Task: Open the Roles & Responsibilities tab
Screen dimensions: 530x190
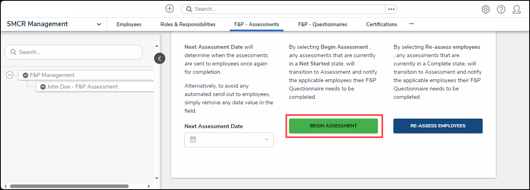Action: point(188,24)
